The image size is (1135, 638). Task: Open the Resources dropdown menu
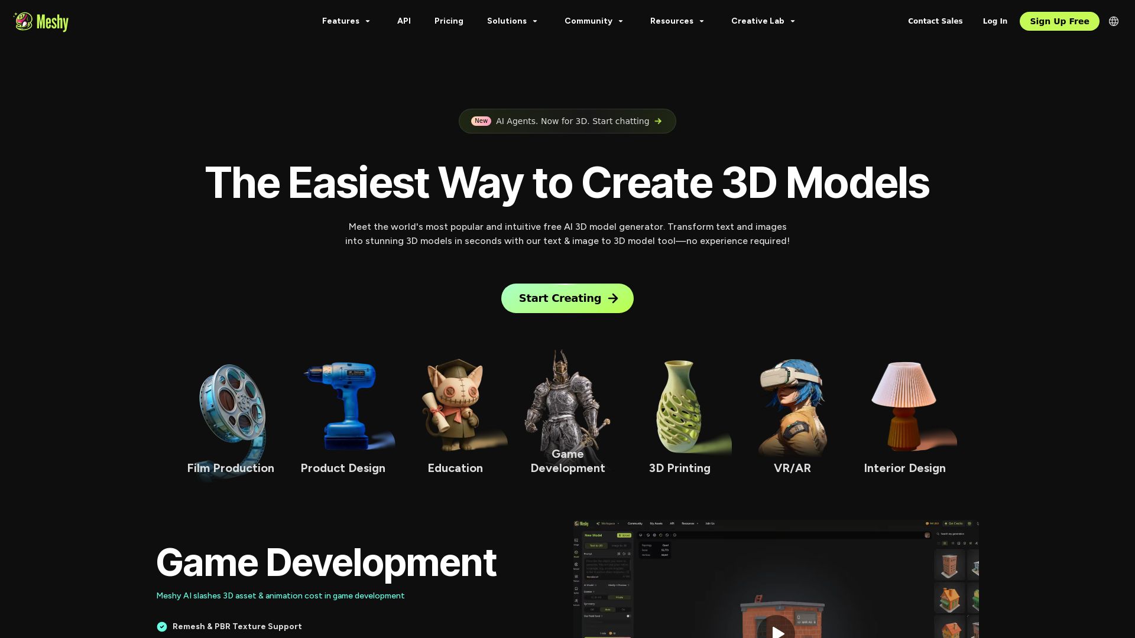click(x=677, y=21)
